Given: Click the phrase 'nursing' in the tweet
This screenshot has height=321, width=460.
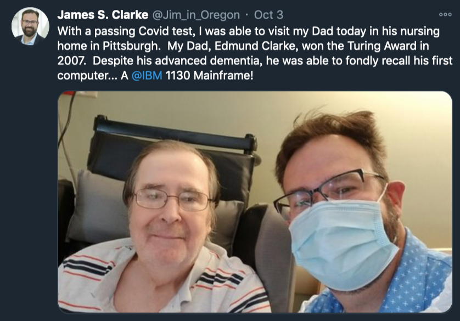Looking at the screenshot, I should [x=420, y=32].
